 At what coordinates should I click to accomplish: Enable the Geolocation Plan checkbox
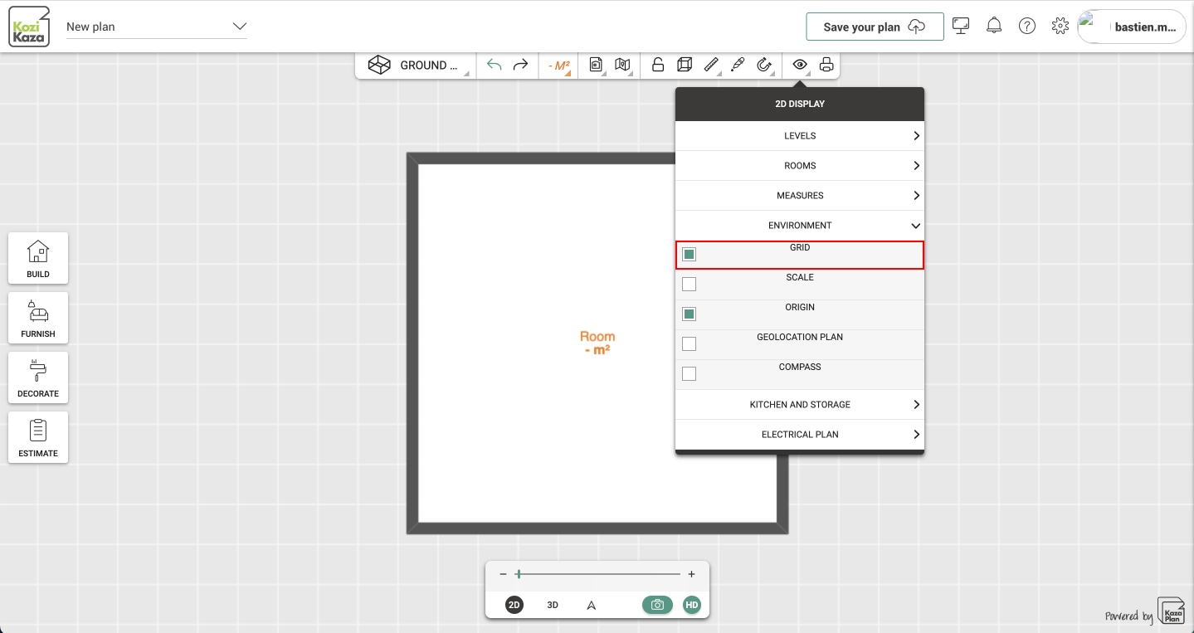[x=689, y=344]
